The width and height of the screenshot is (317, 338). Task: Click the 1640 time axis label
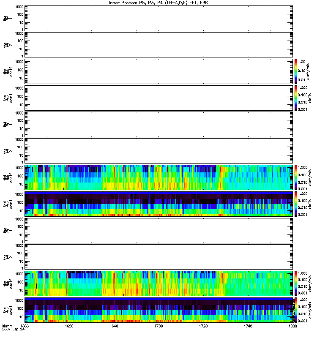coord(114,326)
